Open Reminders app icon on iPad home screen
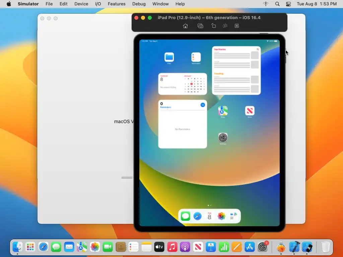The image size is (343, 257). click(196, 57)
